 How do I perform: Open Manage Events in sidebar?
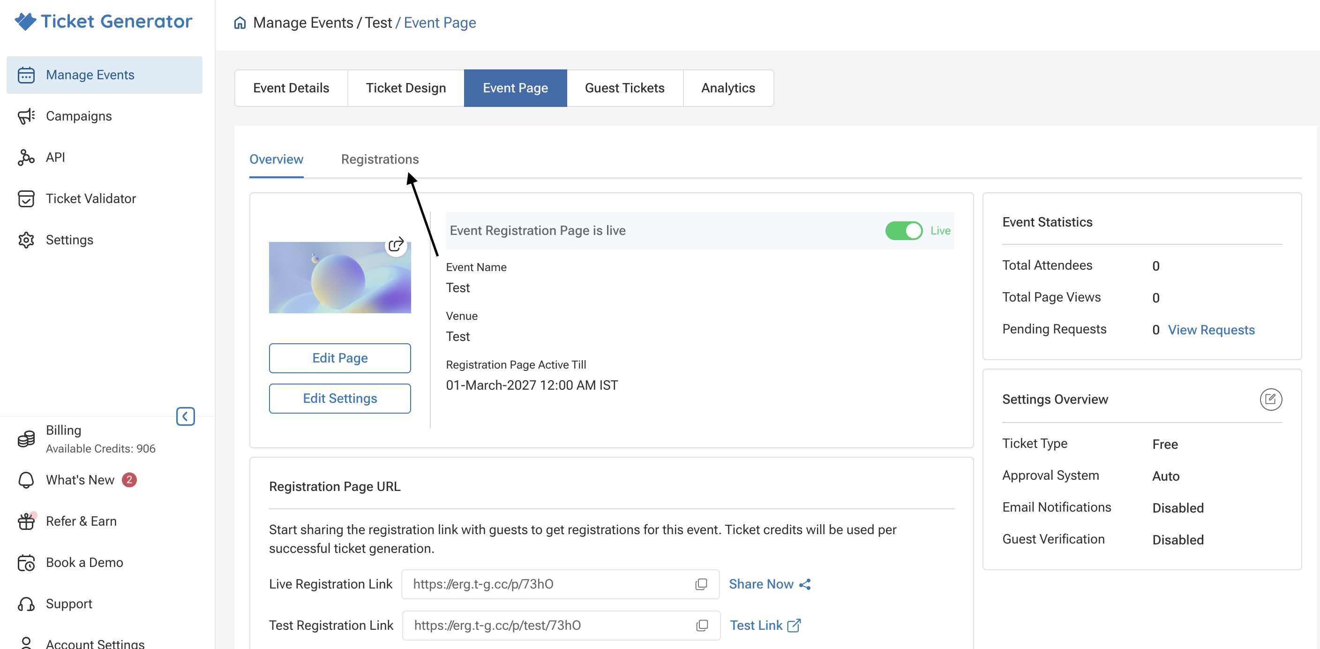click(x=105, y=75)
